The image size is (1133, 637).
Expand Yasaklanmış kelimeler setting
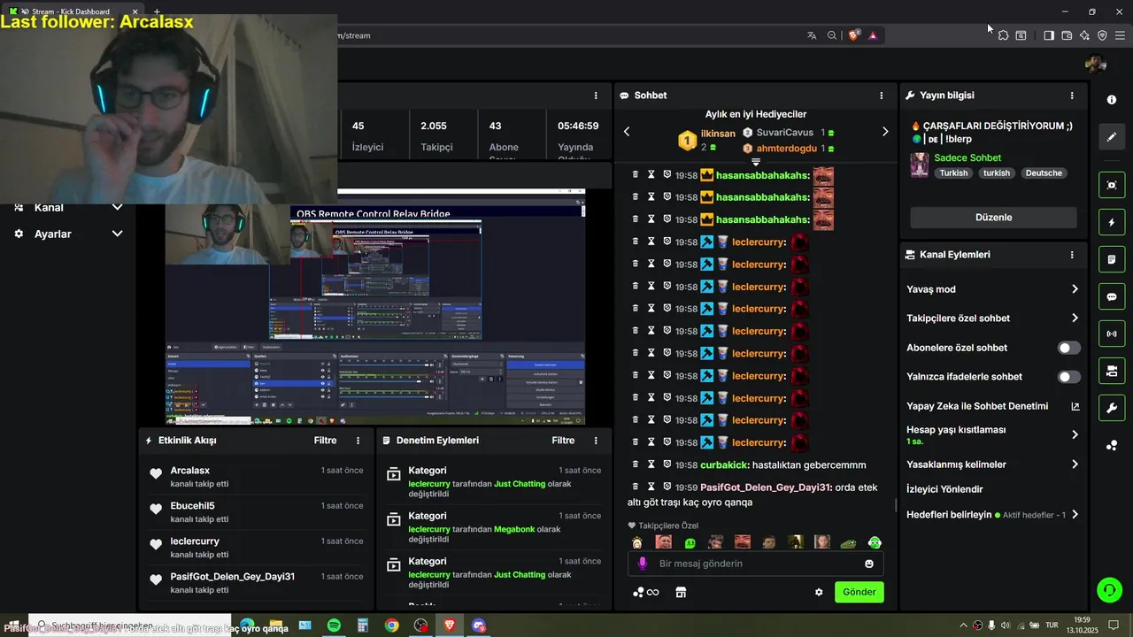[1075, 464]
